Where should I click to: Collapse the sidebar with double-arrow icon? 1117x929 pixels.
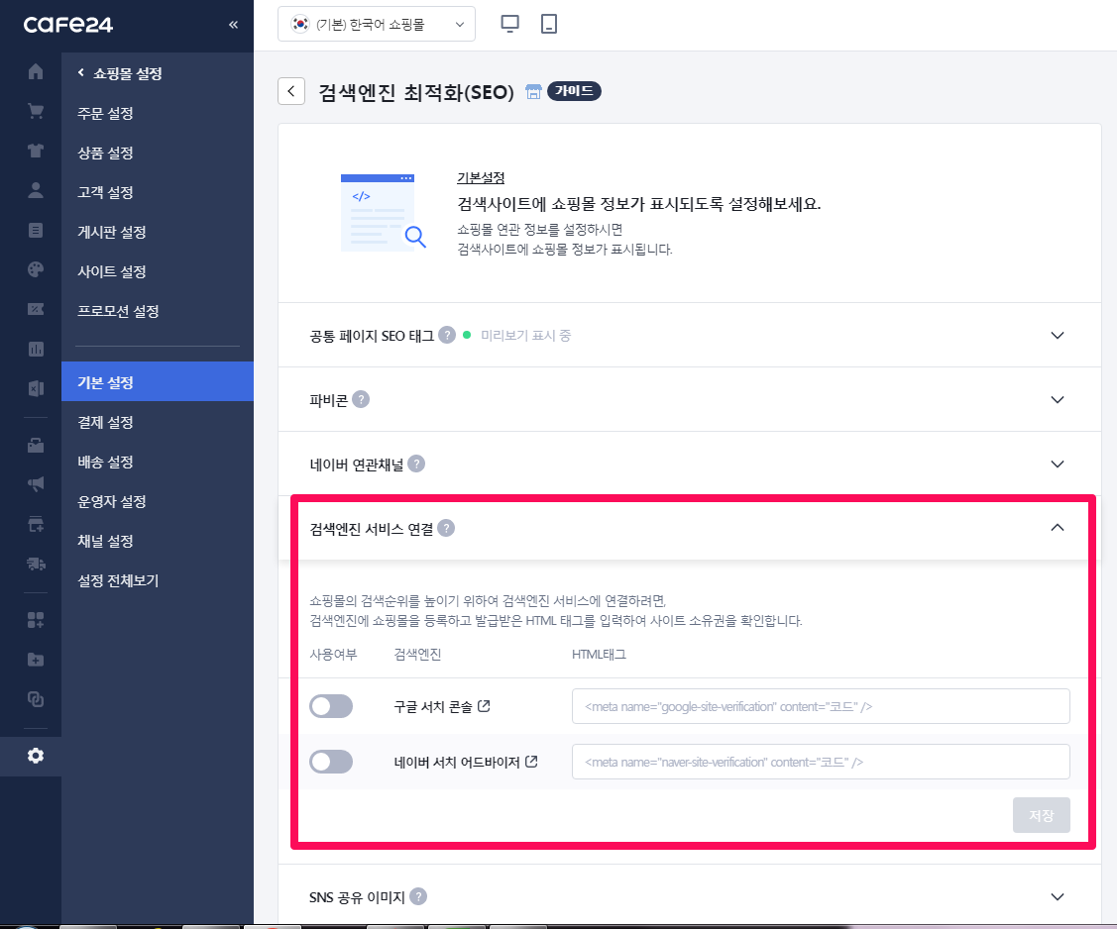[x=233, y=25]
